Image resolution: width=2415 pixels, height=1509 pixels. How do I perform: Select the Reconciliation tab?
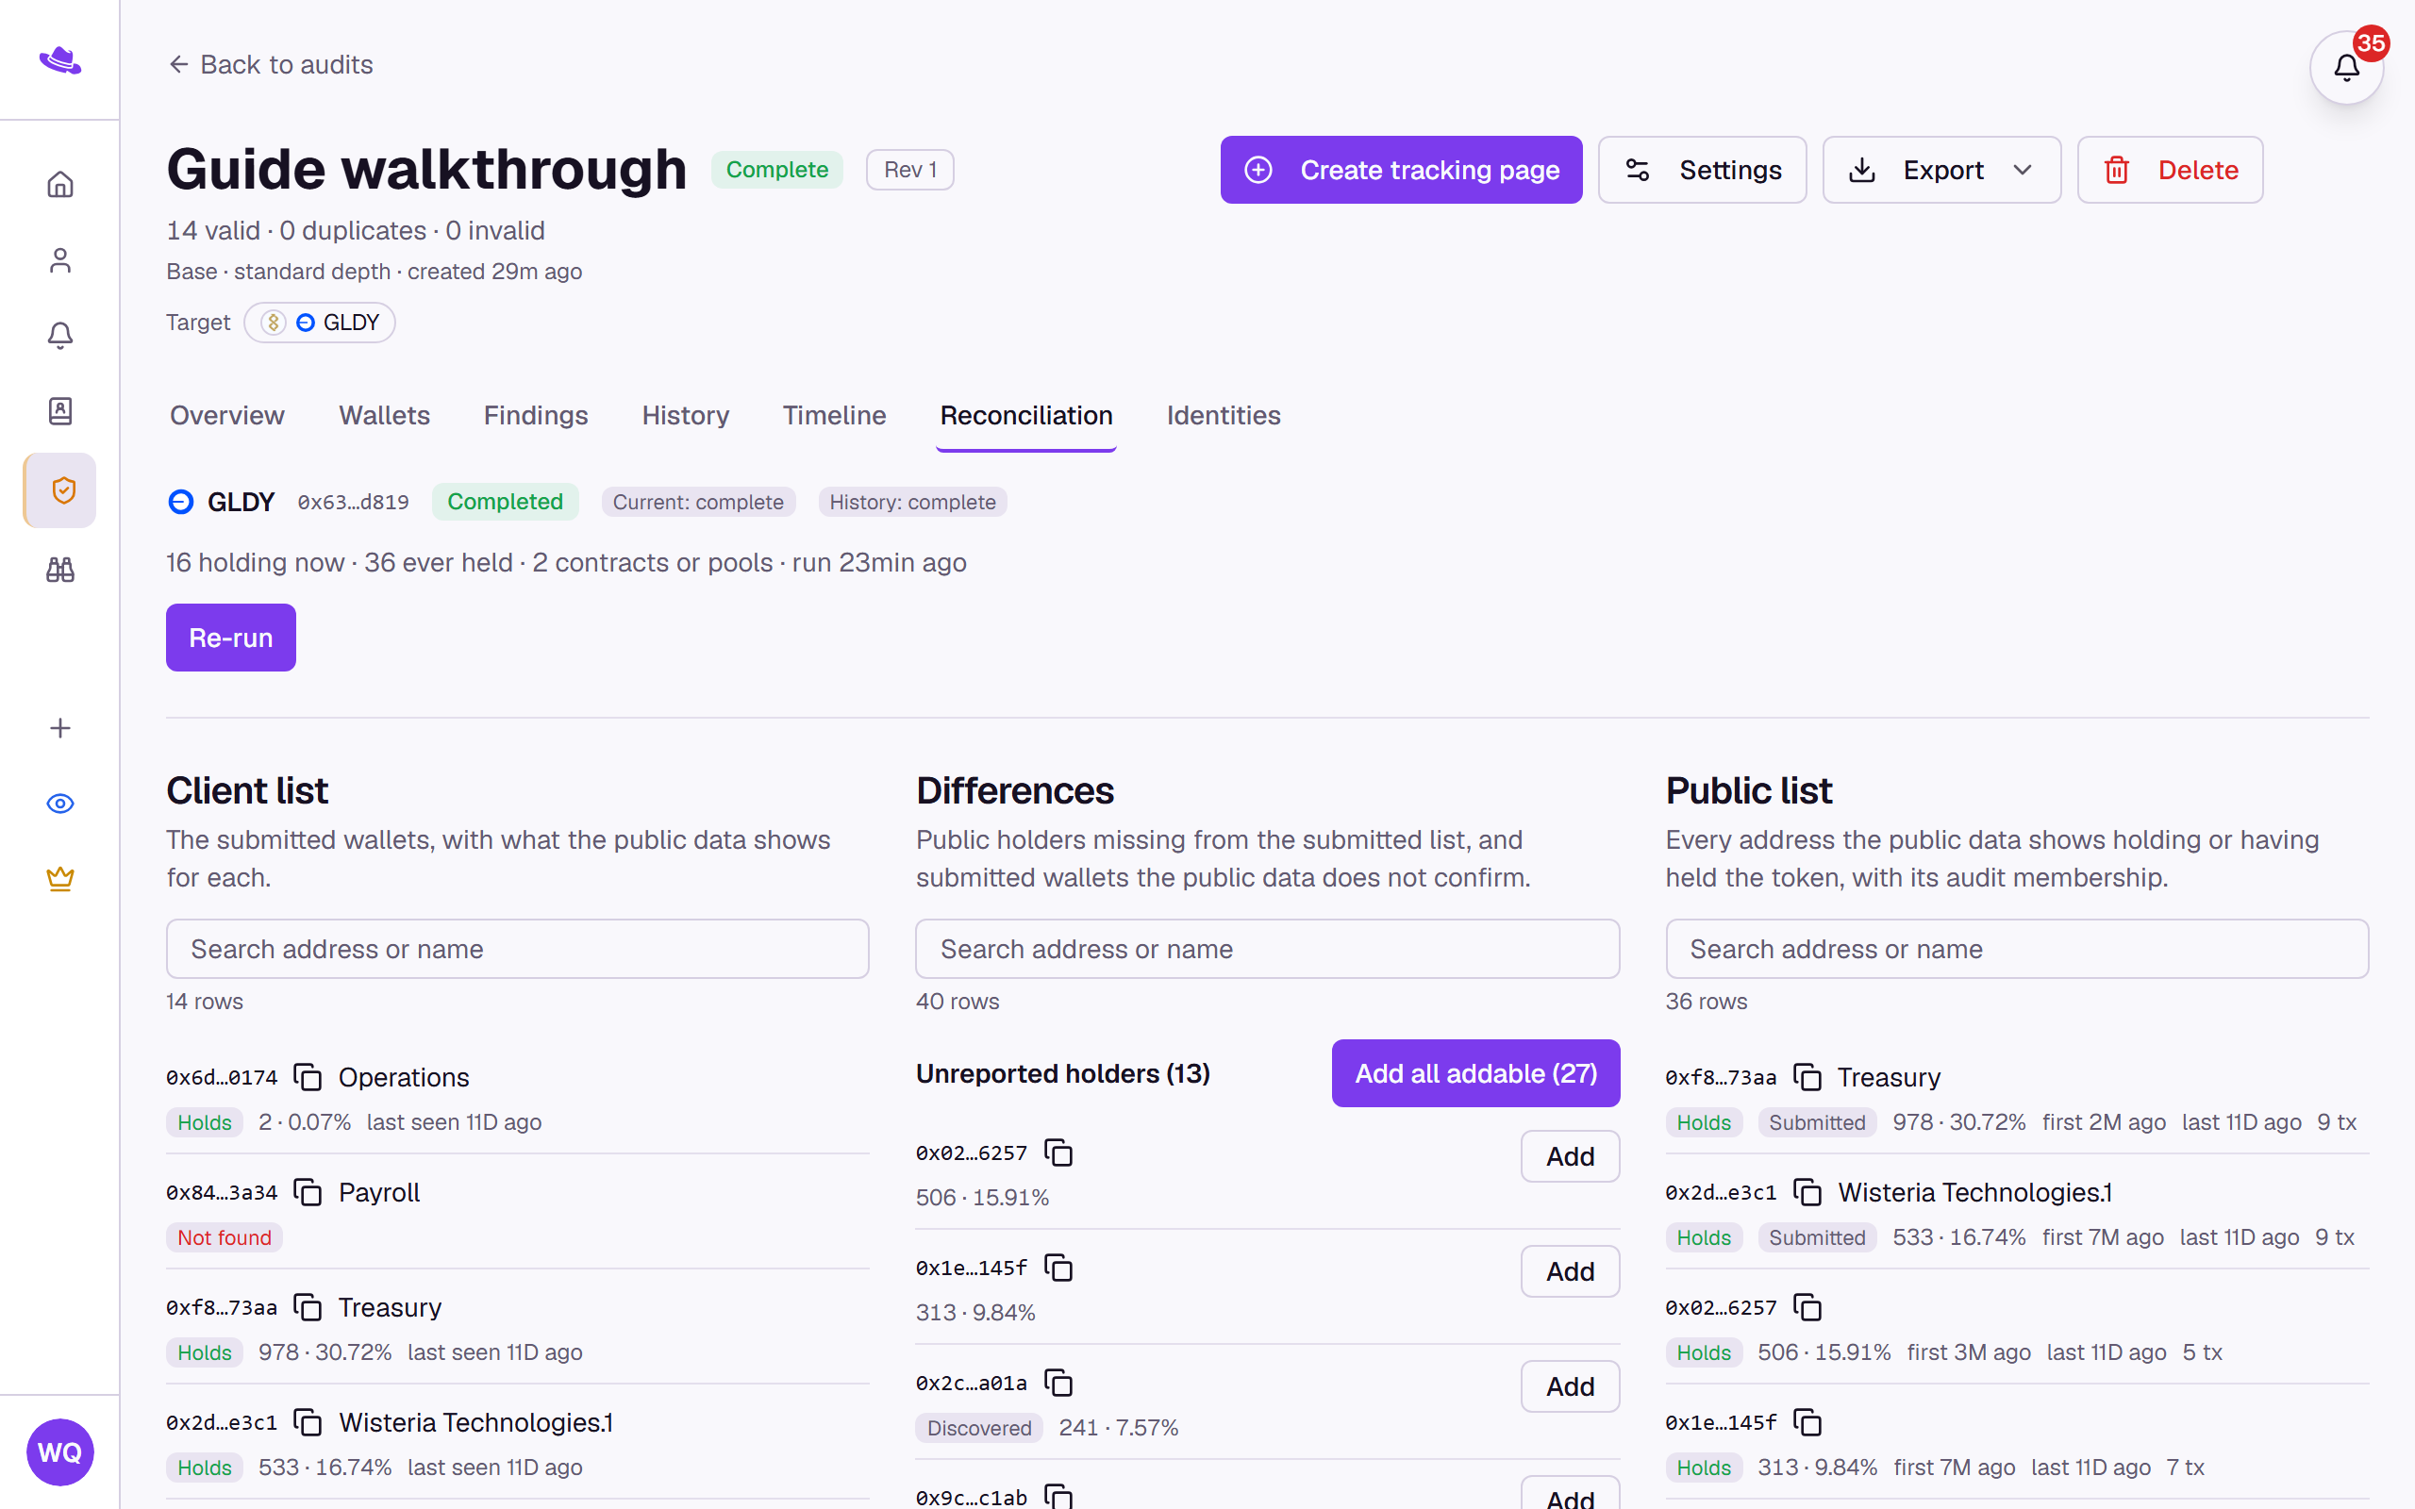pos(1025,415)
